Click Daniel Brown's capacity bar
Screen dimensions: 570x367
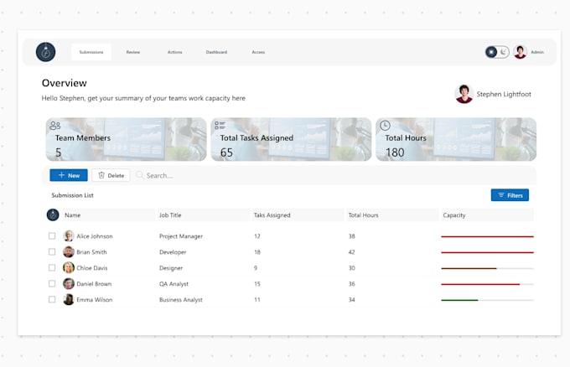(487, 284)
